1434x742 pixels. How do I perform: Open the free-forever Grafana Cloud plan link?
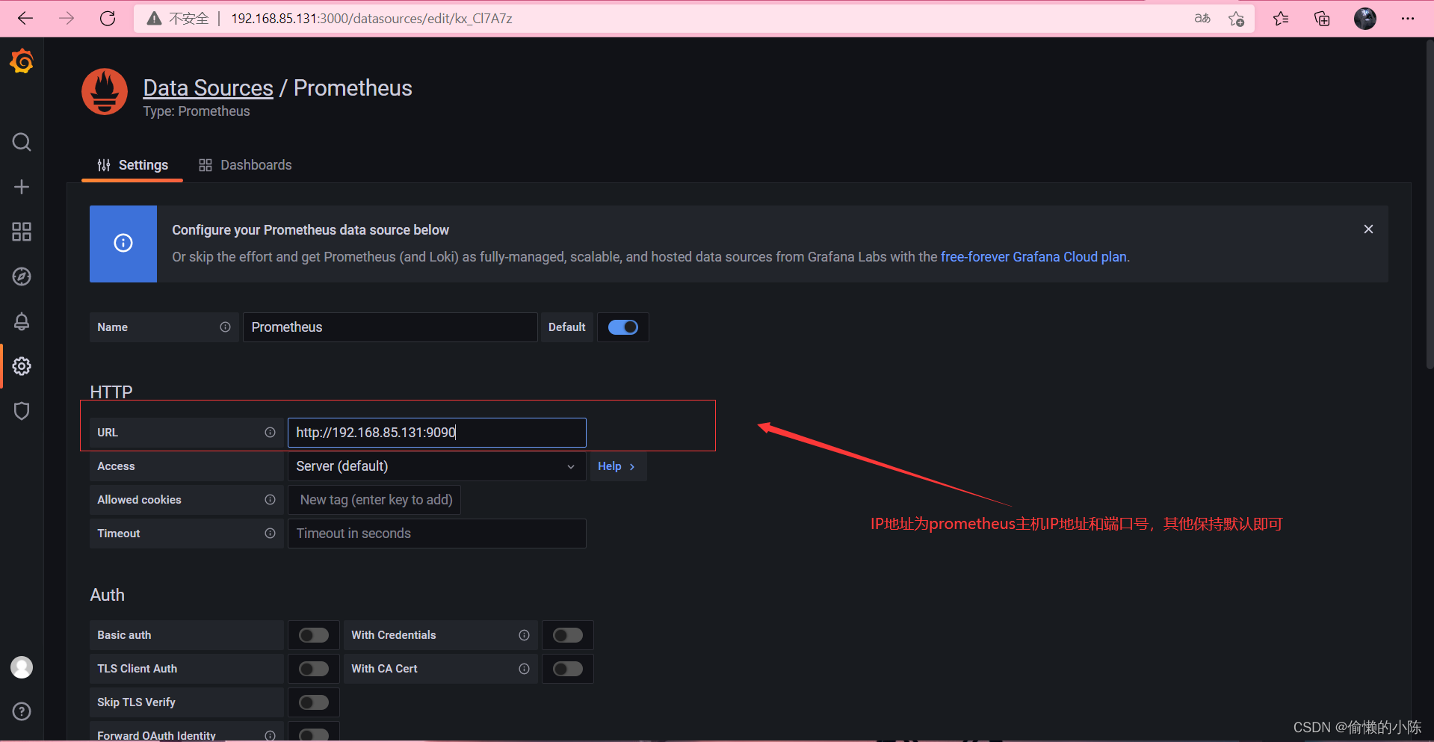pos(1033,257)
